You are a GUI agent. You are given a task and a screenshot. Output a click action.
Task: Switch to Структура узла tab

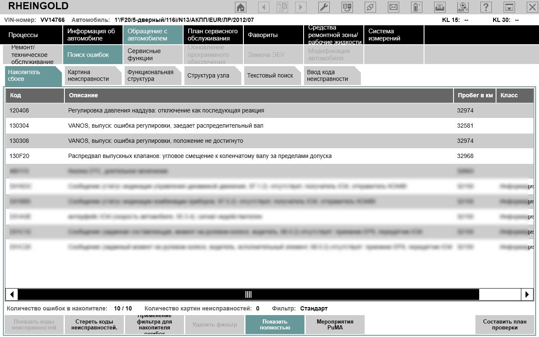tap(213, 76)
